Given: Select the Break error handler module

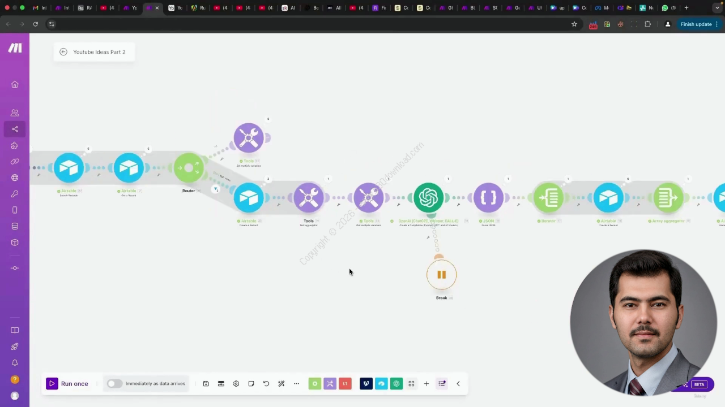Looking at the screenshot, I should [x=441, y=275].
